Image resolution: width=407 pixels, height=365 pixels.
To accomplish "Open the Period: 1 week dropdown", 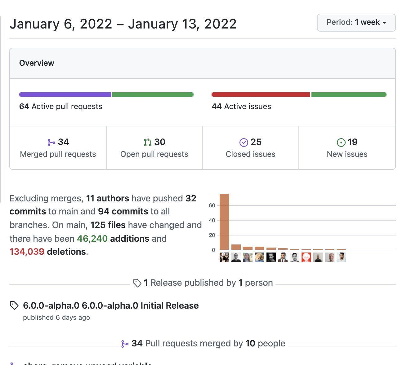I will [x=356, y=22].
